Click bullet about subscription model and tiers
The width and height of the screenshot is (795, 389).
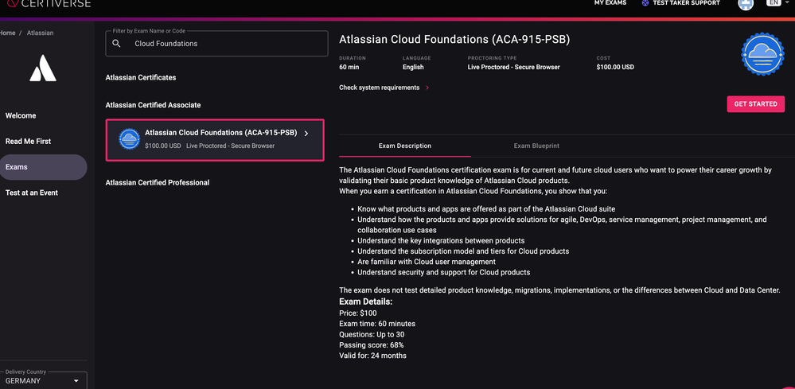pos(463,251)
